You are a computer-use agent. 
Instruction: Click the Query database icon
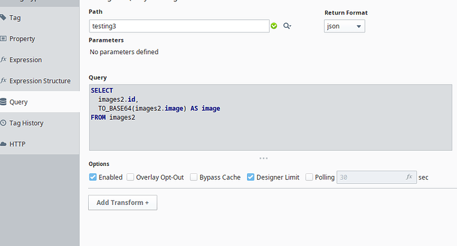click(x=3, y=102)
